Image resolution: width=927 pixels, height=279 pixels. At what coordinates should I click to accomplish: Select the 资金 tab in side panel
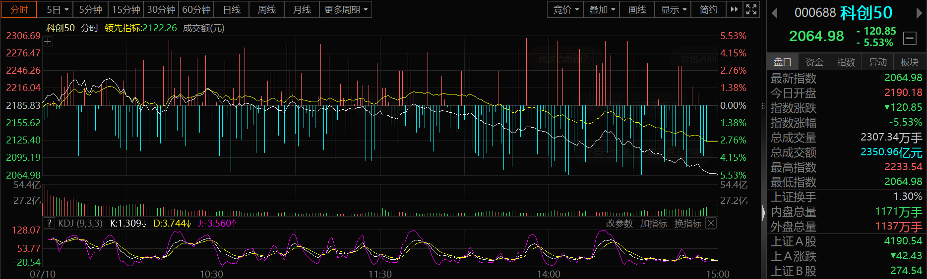pos(814,62)
